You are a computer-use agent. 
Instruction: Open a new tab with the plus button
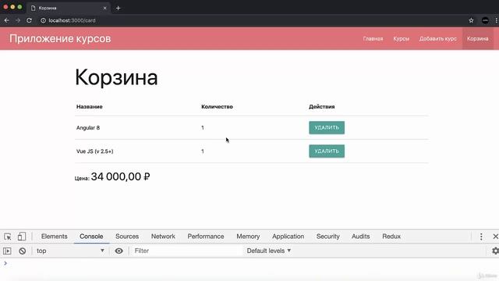click(118, 8)
